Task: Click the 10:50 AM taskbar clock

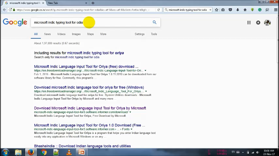Action: [x=269, y=152]
